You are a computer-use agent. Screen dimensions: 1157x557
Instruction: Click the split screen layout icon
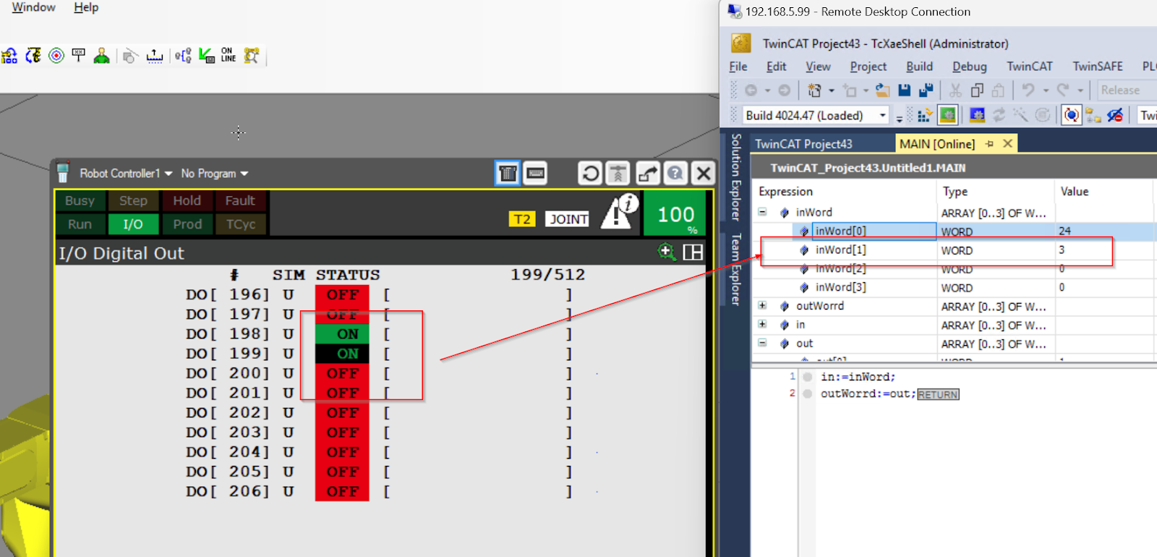point(693,252)
